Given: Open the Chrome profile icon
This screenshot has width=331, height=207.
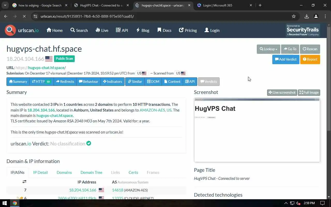Looking at the screenshot, I should pos(316,16).
